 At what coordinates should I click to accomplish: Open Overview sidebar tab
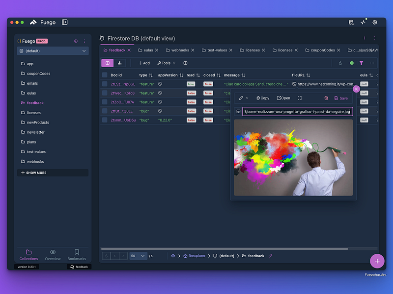tap(53, 255)
